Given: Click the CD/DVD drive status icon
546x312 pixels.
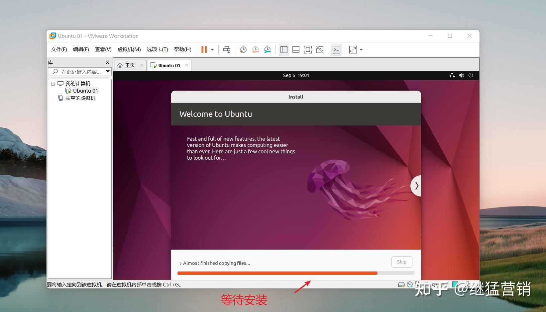Looking at the screenshot, I should 410,284.
